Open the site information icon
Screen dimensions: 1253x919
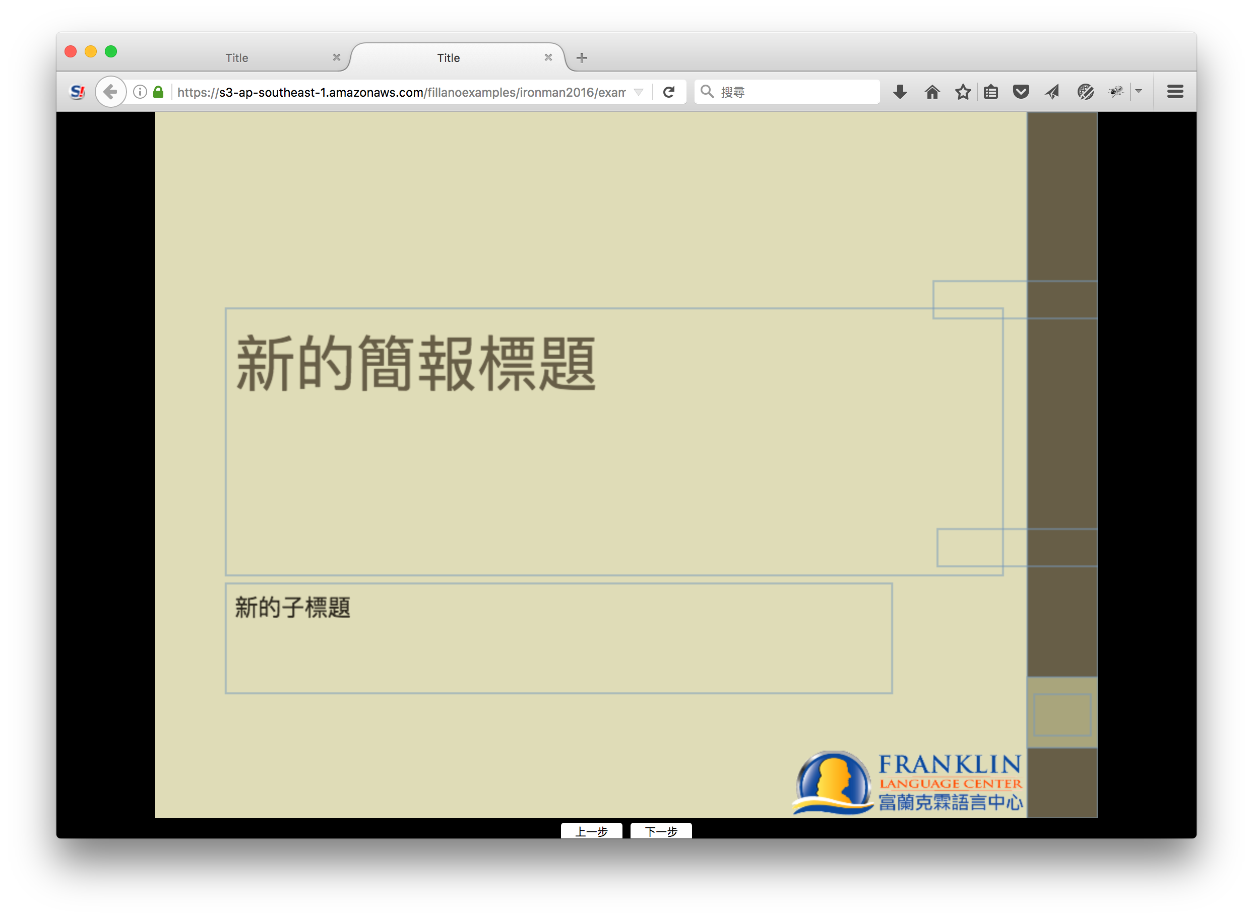coord(140,92)
